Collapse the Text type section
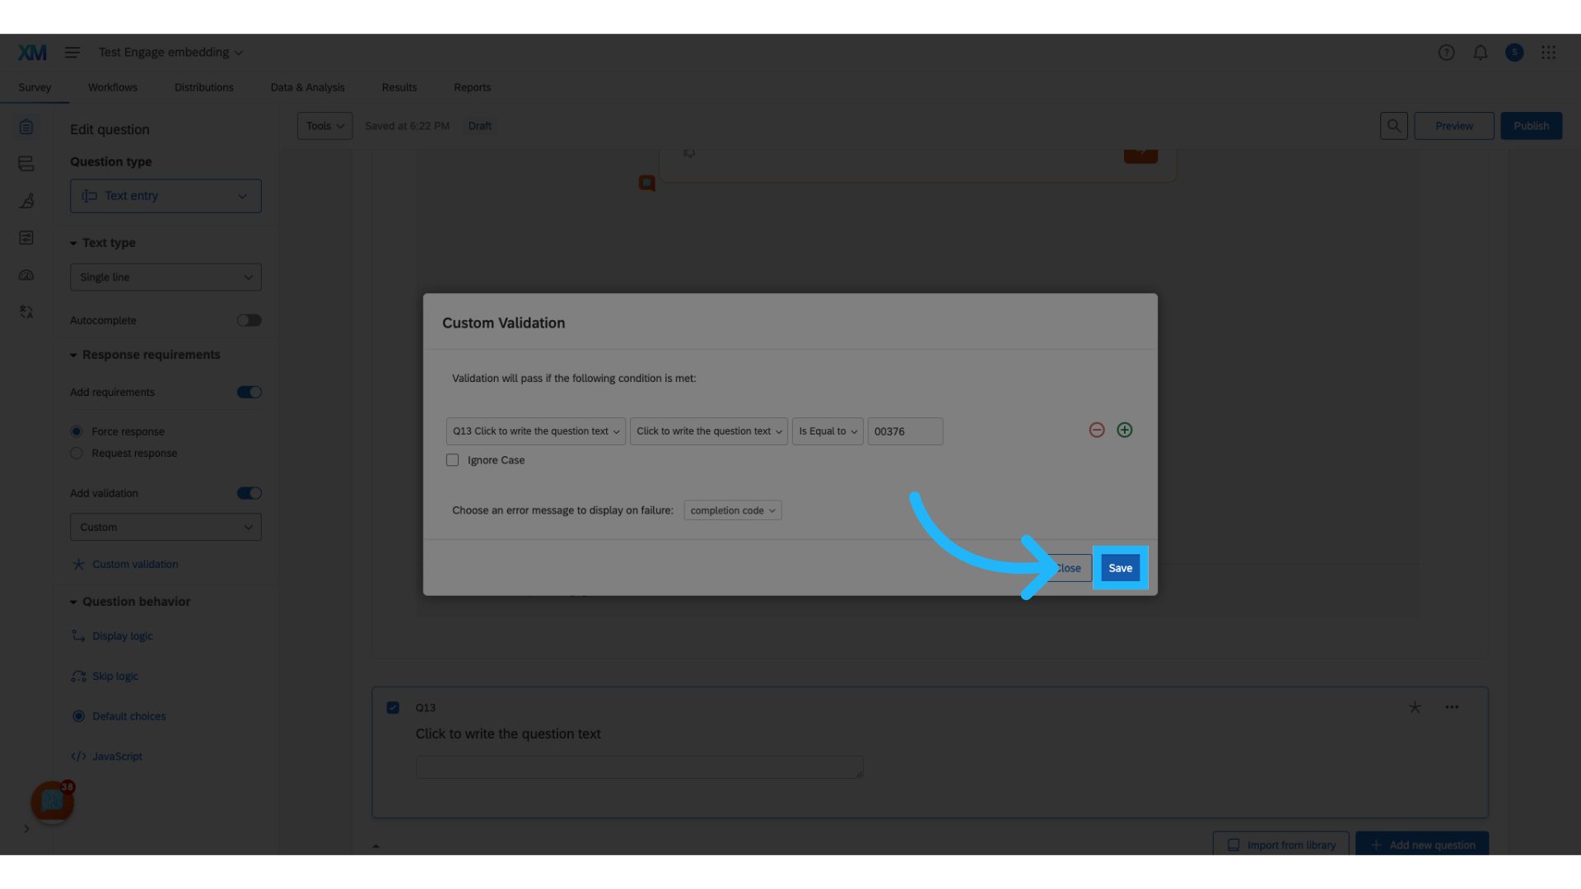Screen dimensions: 1581x889 click(x=102, y=243)
